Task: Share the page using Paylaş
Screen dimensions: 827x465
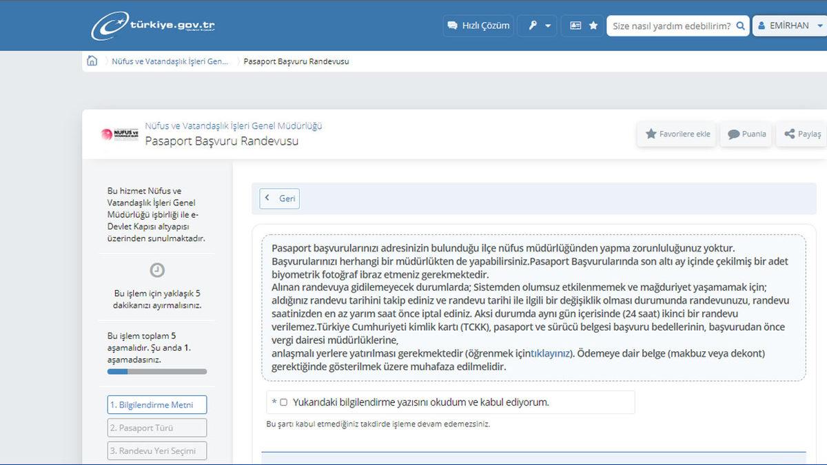Action: click(802, 134)
